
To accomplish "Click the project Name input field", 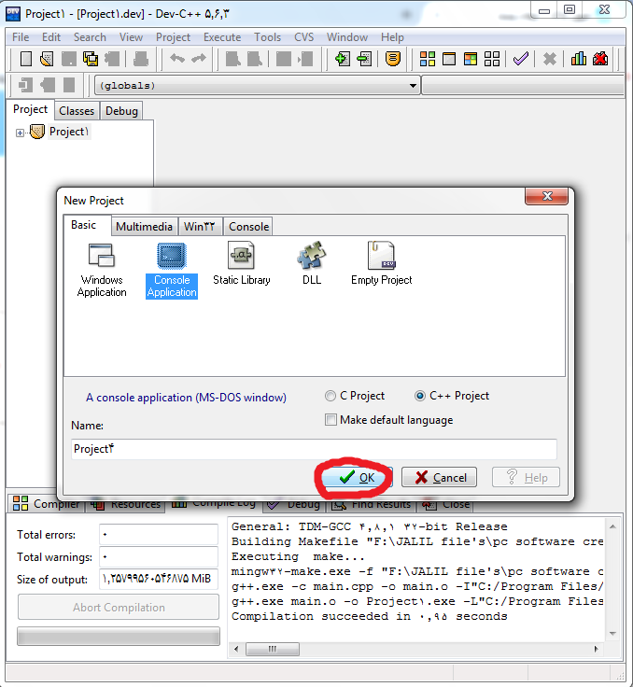I will point(314,449).
